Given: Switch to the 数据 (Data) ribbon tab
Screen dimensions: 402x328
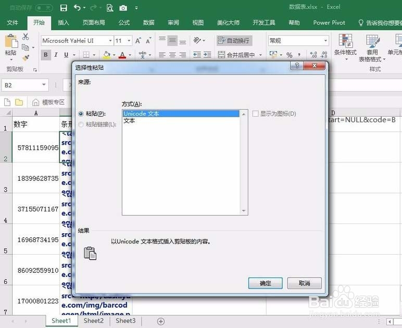Looking at the screenshot, I should pos(149,22).
